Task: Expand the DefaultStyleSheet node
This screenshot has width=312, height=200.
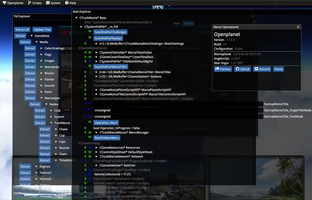Action: [96, 152]
